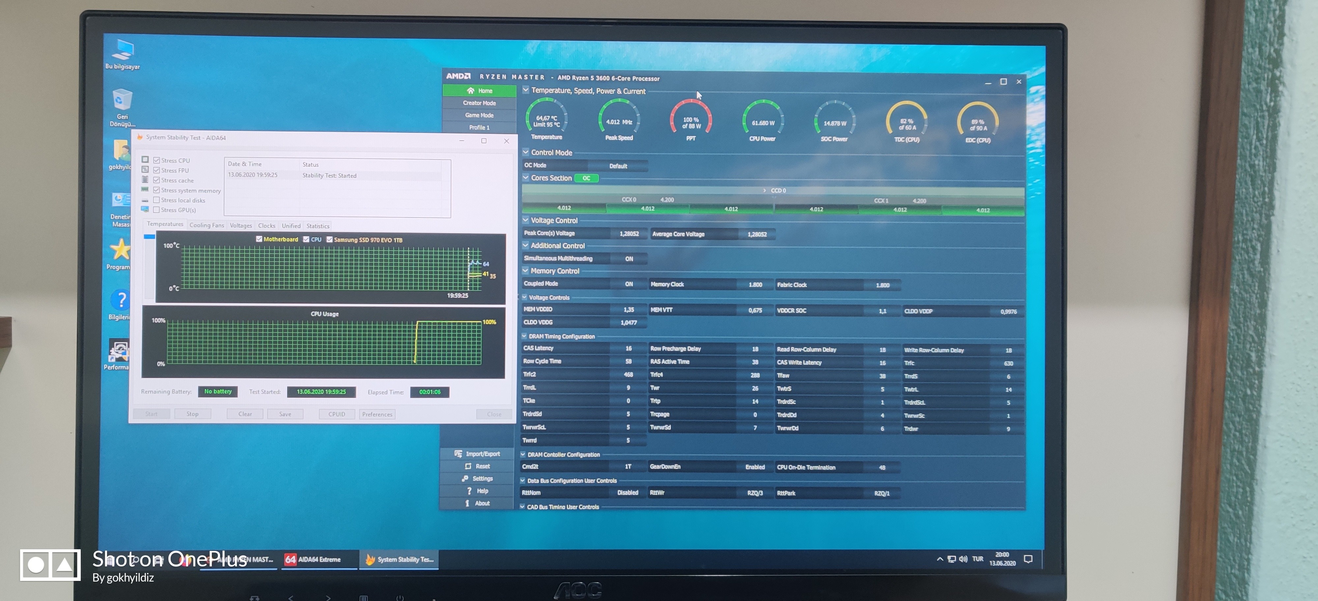
Task: Stop the stability test with Stop button
Action: point(192,414)
